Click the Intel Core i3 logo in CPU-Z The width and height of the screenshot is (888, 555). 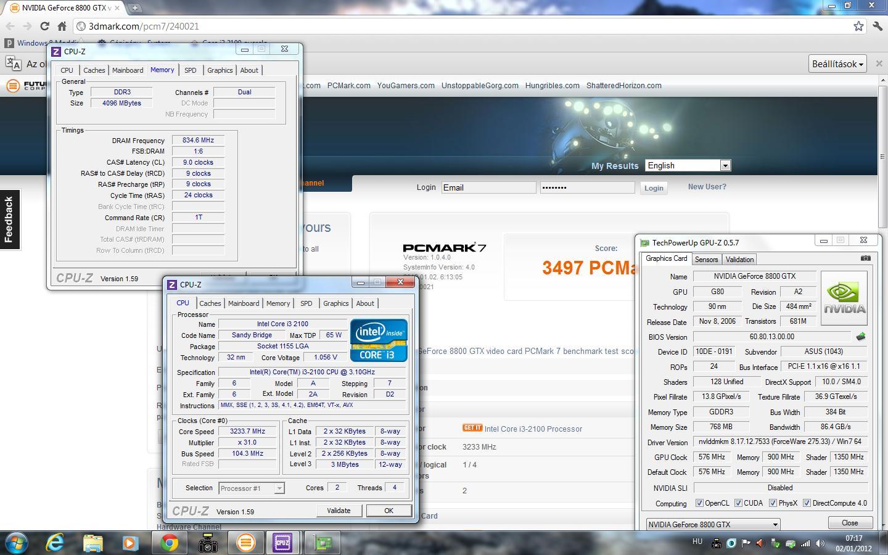(x=379, y=340)
